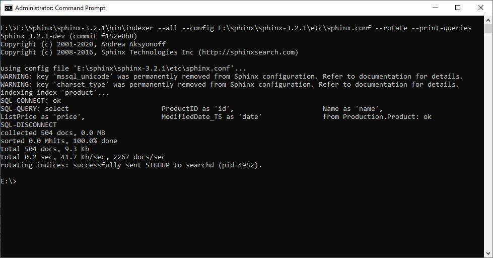This screenshot has width=493, height=258.
Task: Click the 'Administrator: Command Prompt' title text
Action: pos(60,8)
